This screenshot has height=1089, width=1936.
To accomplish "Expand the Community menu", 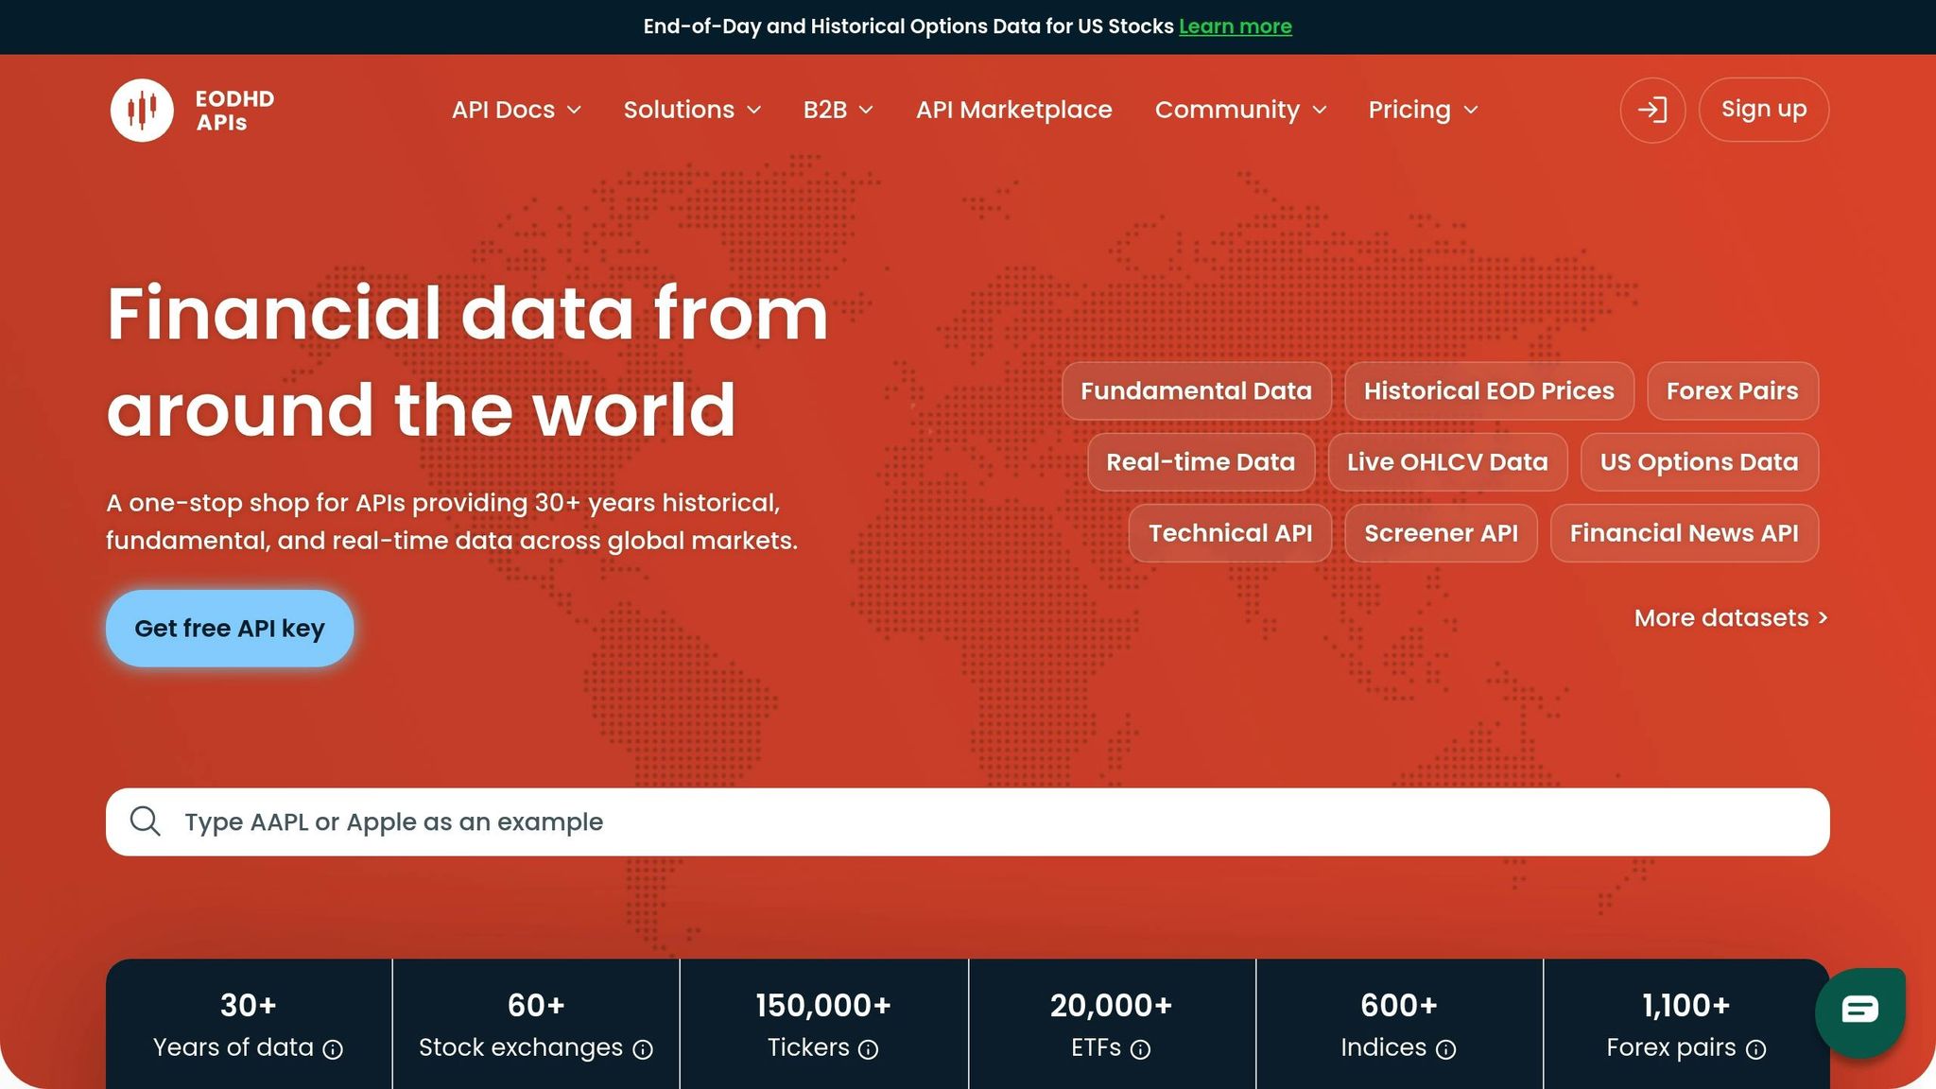I will pyautogui.click(x=1240, y=110).
